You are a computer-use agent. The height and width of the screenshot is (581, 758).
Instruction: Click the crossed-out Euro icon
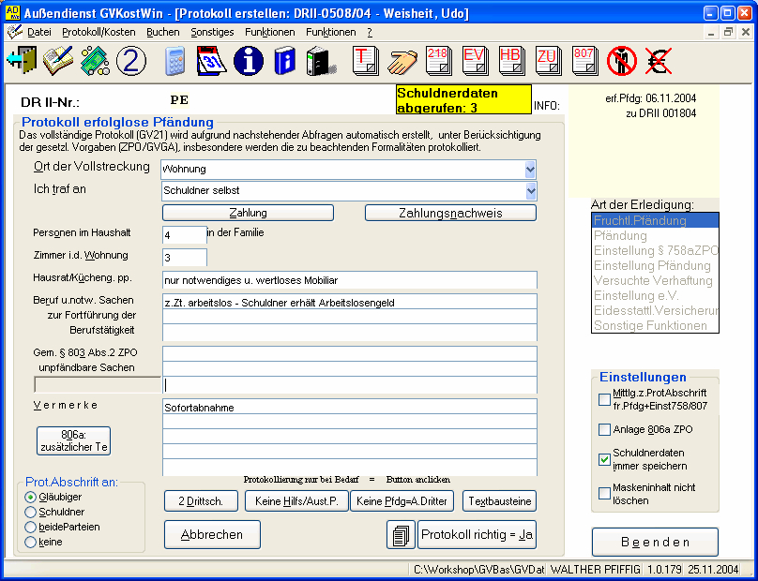[659, 61]
